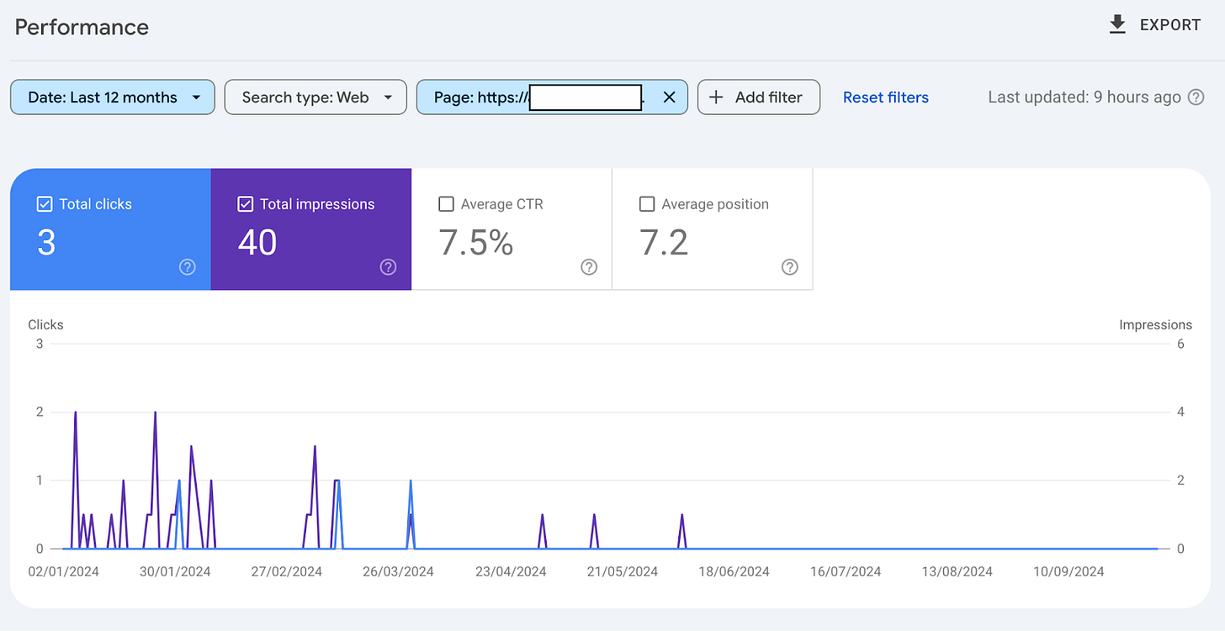Open the Date: Last 12 months dropdown
1225x631 pixels.
click(113, 97)
